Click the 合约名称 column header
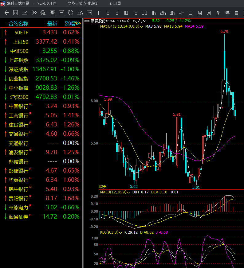This screenshot has height=268, width=244. coord(18,24)
